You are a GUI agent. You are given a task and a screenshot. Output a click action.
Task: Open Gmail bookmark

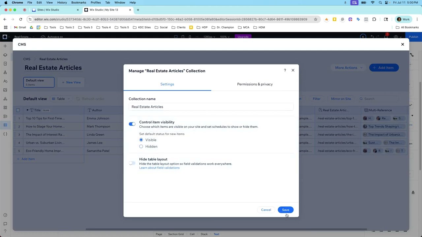20,27
